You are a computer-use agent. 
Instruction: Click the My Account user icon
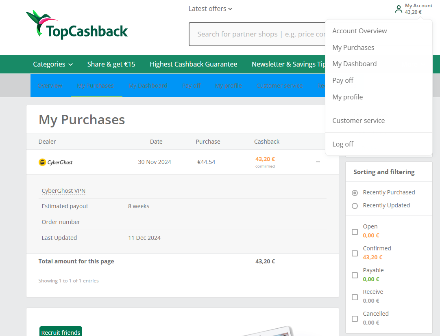coord(399,9)
